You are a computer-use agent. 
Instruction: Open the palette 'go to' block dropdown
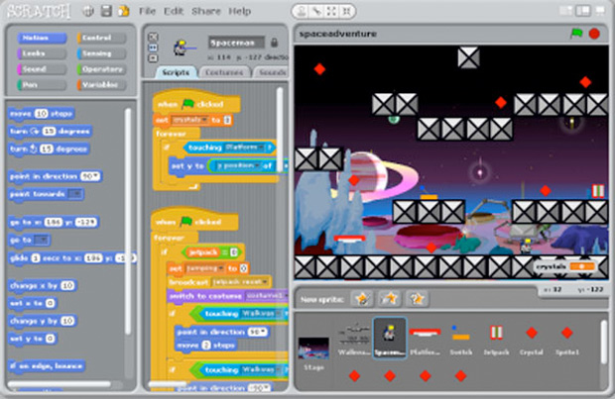click(42, 240)
